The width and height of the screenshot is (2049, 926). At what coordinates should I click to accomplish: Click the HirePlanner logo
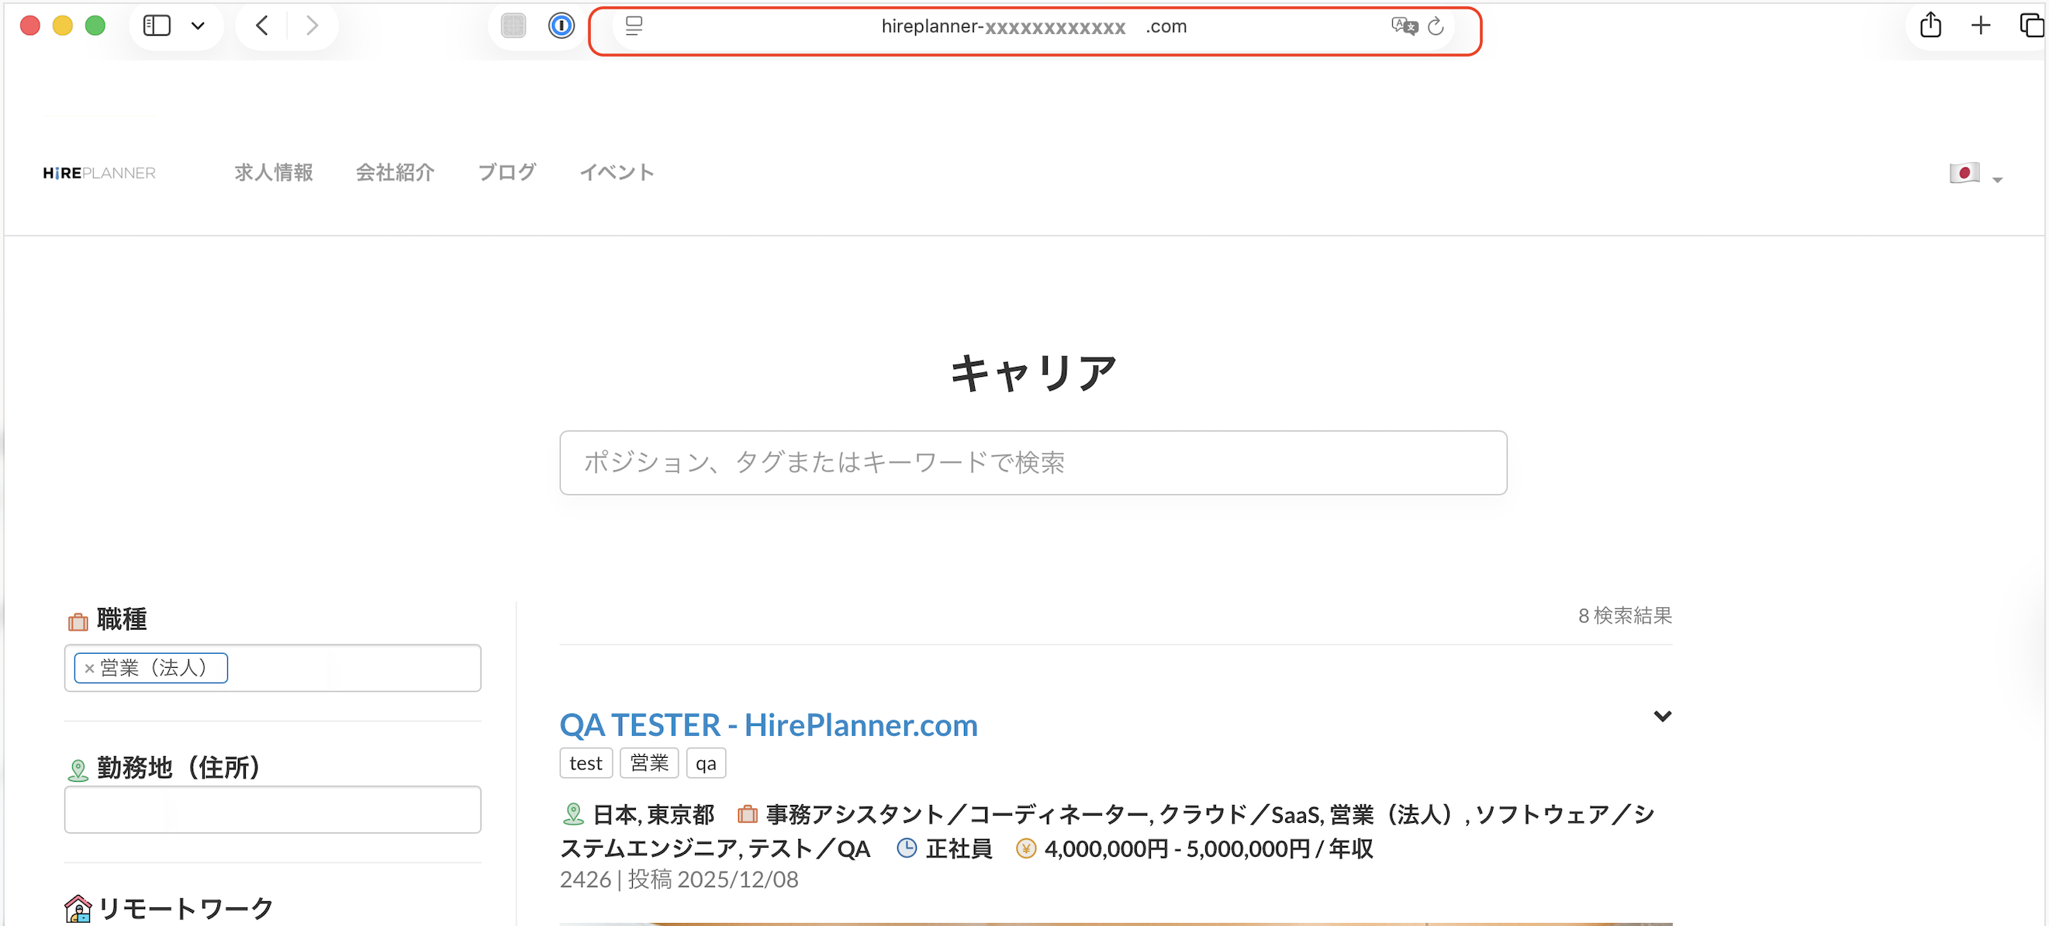[99, 173]
